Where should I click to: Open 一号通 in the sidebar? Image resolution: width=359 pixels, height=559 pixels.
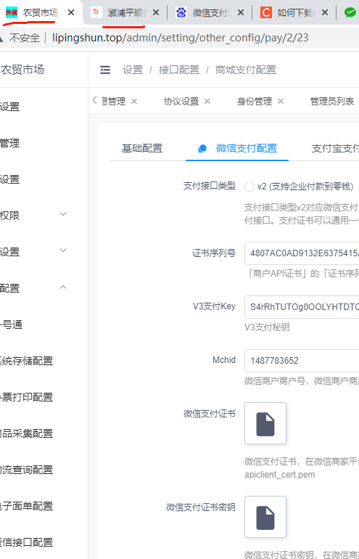12,325
